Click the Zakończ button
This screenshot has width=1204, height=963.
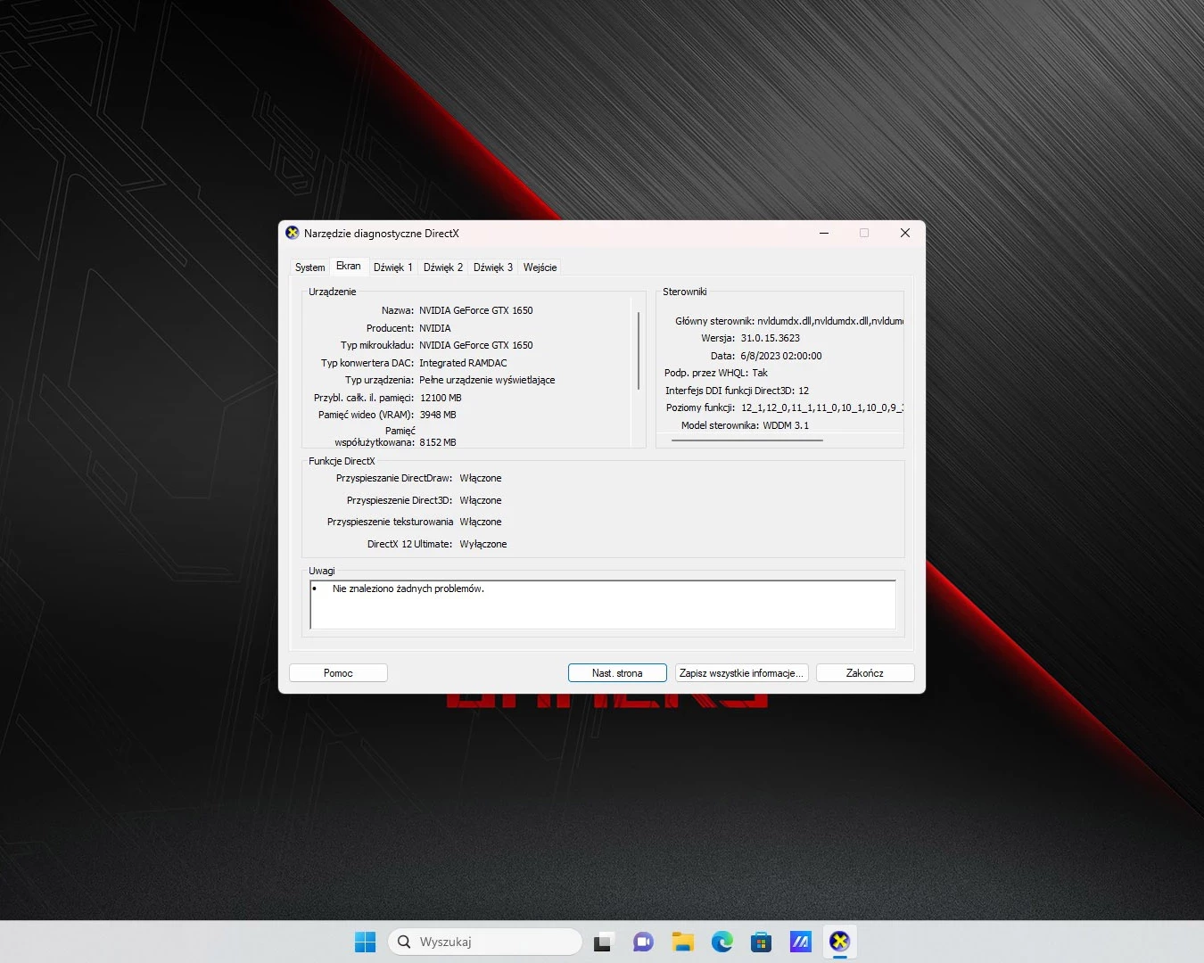click(x=865, y=673)
